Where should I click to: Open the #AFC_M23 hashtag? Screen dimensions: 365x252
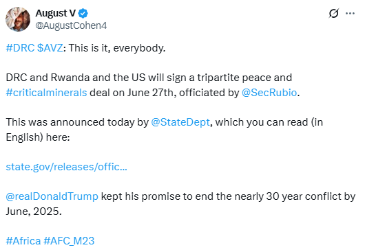pos(69,241)
